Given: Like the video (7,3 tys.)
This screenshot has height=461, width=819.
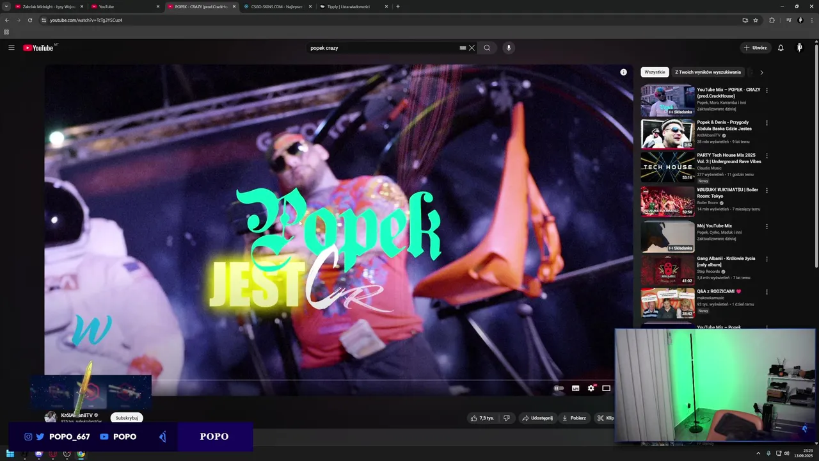Looking at the screenshot, I should tap(482, 418).
